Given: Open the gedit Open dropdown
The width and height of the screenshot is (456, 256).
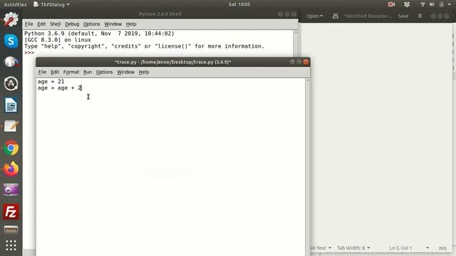Looking at the screenshot, I should click(315, 16).
